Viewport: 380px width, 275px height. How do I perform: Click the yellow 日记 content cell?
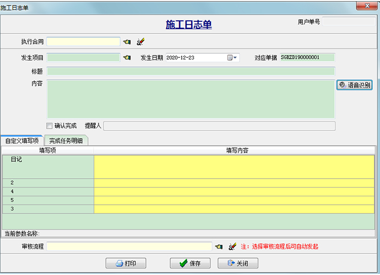[x=234, y=167]
